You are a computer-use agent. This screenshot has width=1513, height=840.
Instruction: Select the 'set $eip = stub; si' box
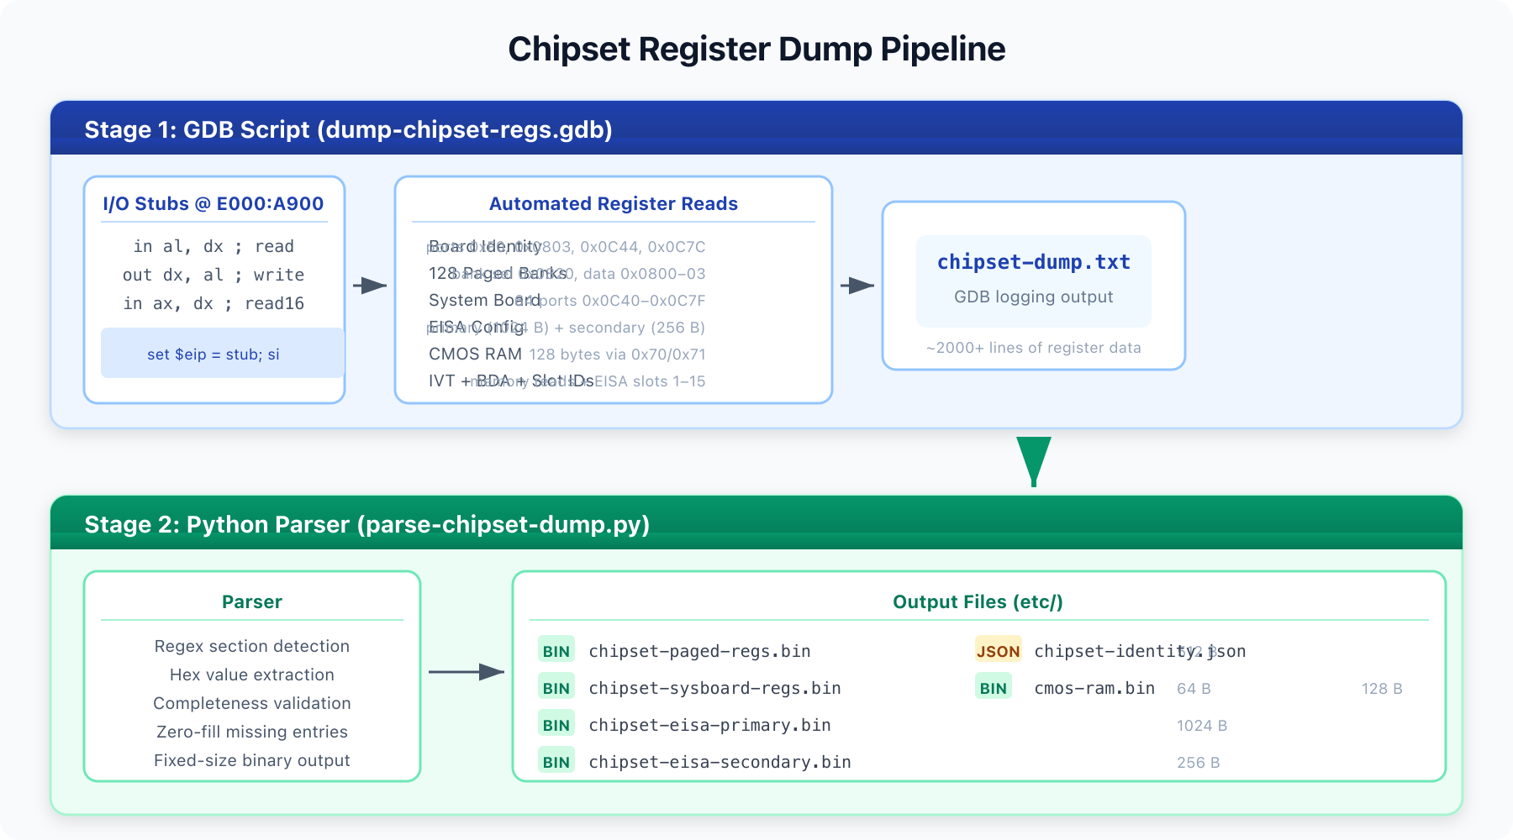click(x=223, y=354)
